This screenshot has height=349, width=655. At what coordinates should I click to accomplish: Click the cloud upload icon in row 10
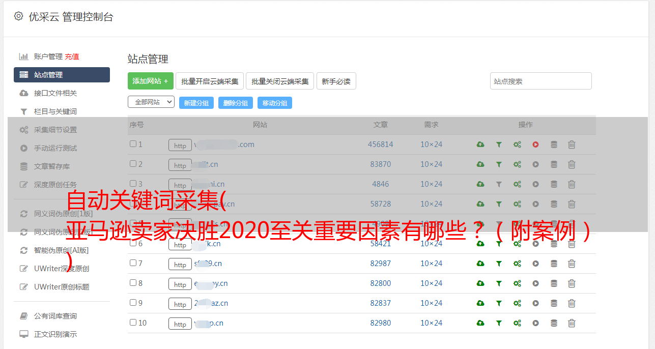pos(480,323)
